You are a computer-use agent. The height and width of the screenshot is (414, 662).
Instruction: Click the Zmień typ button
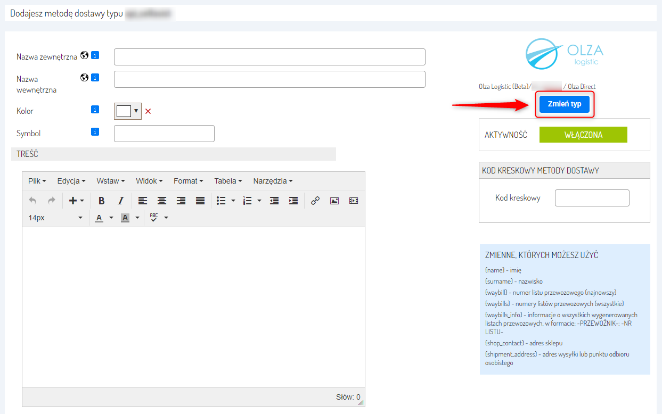tap(565, 104)
